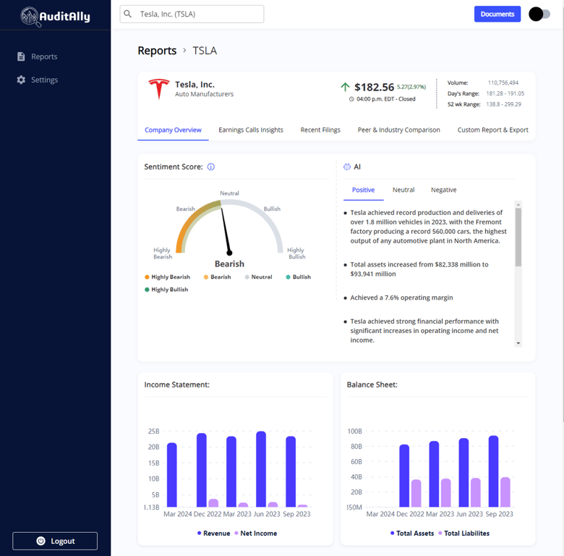Open Sentiment Score info icon
Viewport: 564px width, 556px height.
click(211, 167)
